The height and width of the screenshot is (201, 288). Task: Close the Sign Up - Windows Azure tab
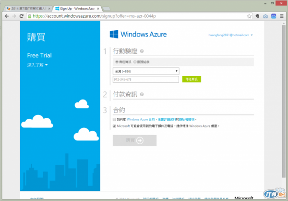pyautogui.click(x=98, y=9)
